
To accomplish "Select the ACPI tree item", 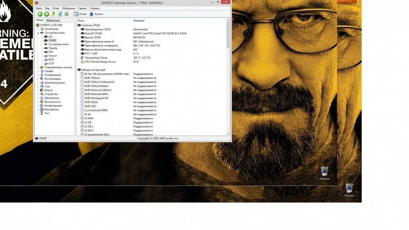I will click(x=51, y=63).
